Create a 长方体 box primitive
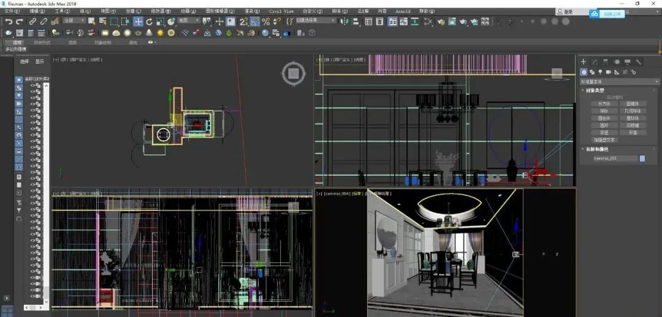The width and height of the screenshot is (662, 317). 604,103
